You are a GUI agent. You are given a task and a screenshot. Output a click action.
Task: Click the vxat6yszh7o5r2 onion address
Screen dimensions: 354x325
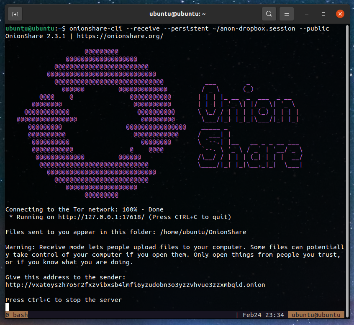[x=135, y=285]
